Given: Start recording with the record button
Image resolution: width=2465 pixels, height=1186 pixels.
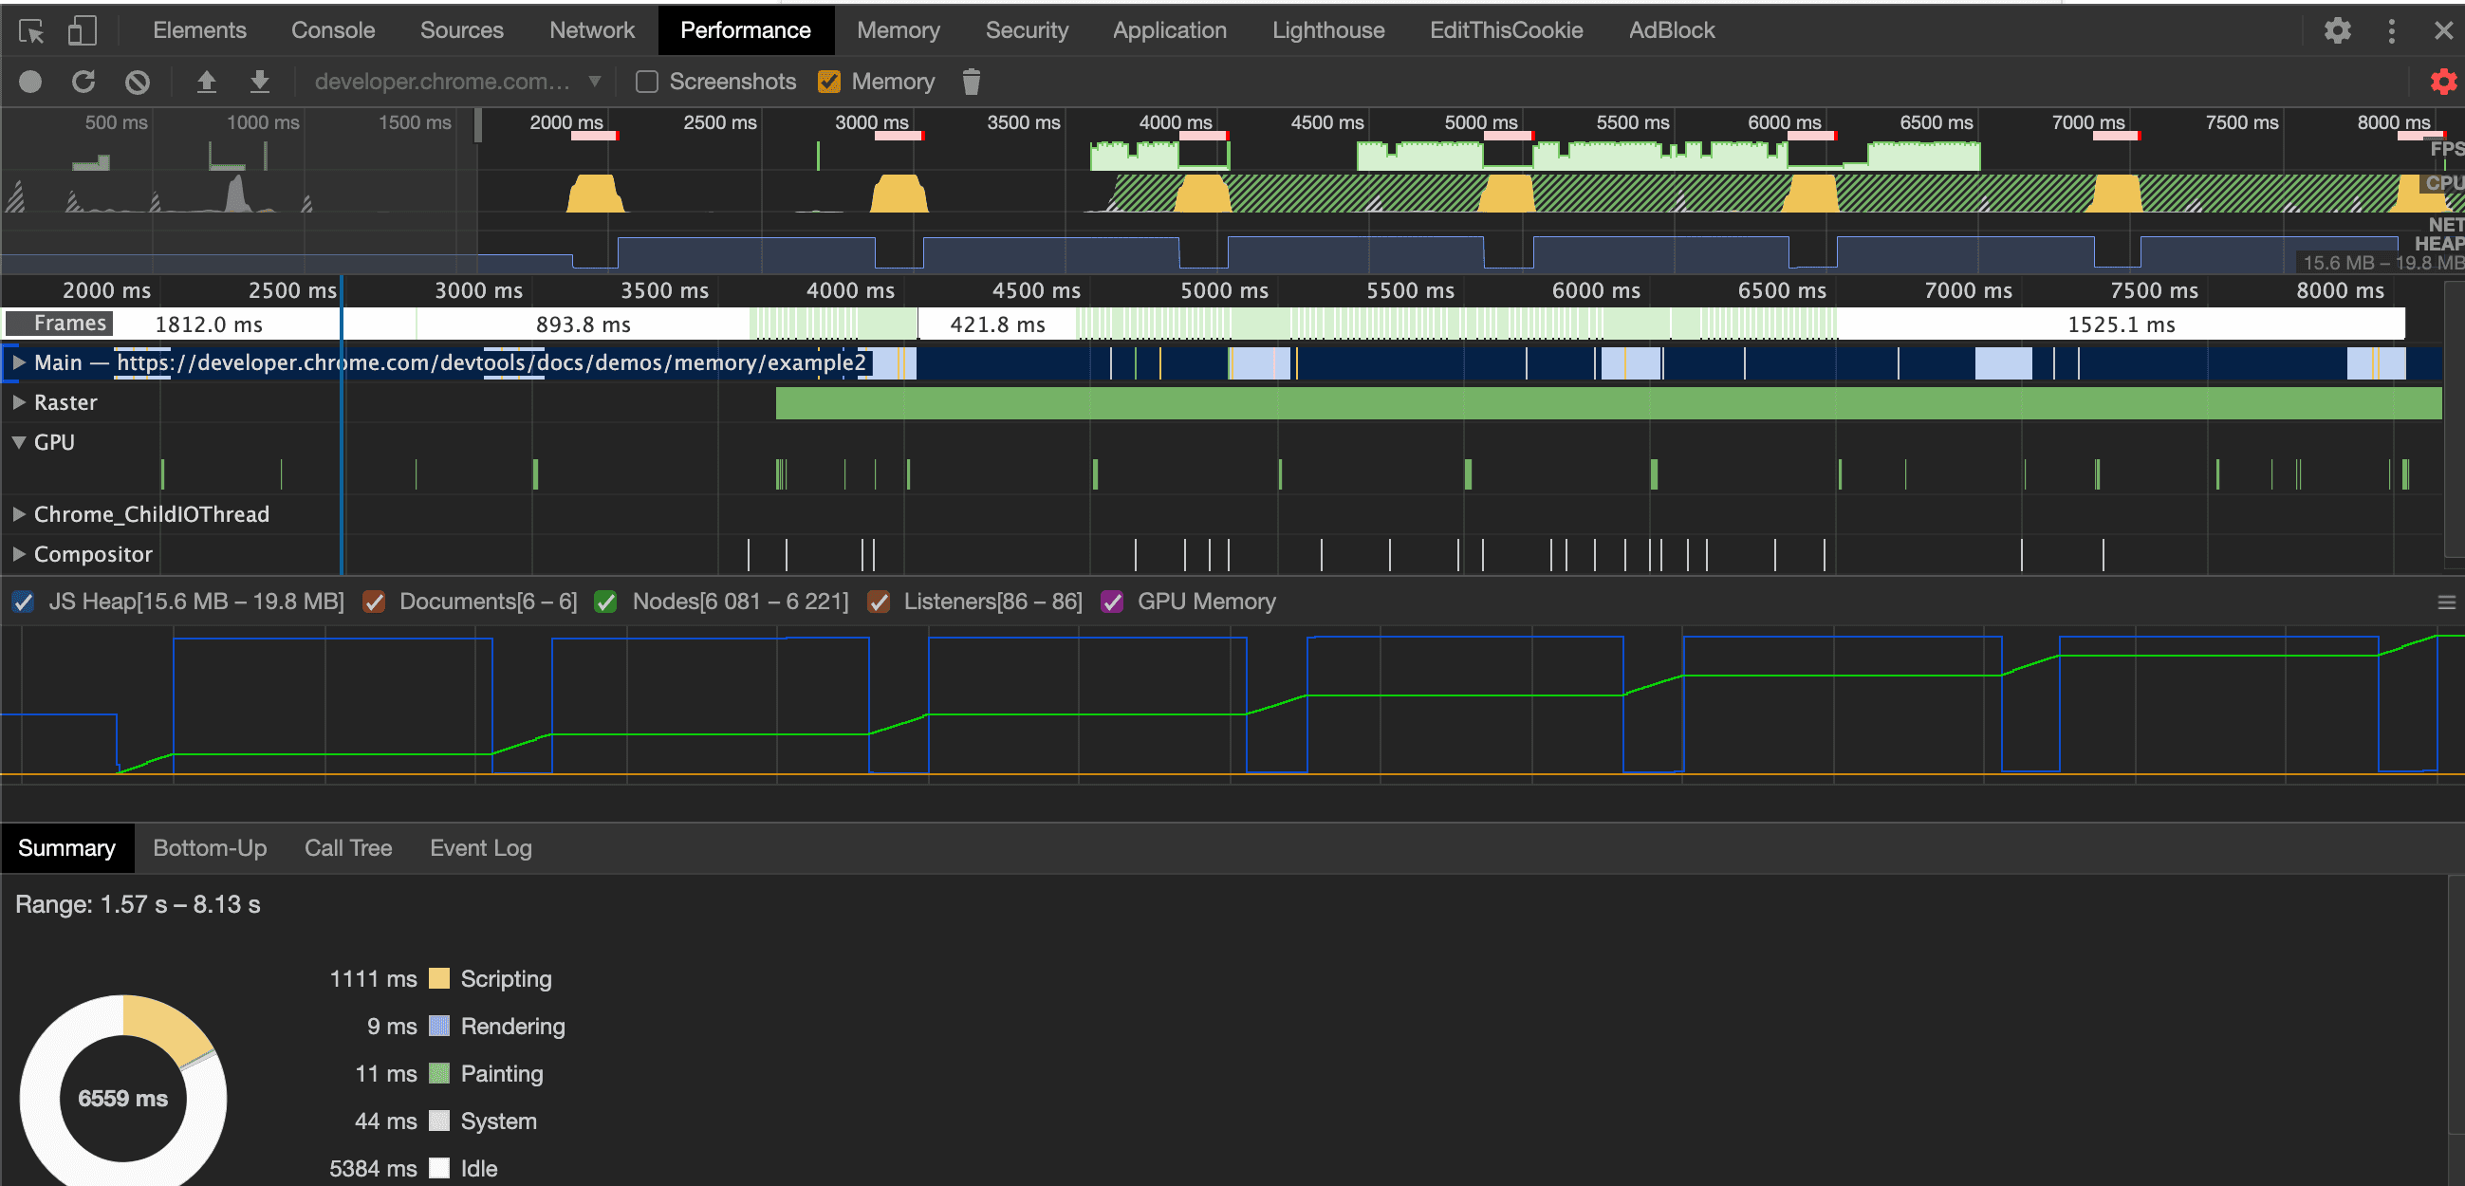Looking at the screenshot, I should pos(30,83).
